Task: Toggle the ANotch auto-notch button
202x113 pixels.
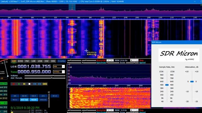Action: coord(43,100)
